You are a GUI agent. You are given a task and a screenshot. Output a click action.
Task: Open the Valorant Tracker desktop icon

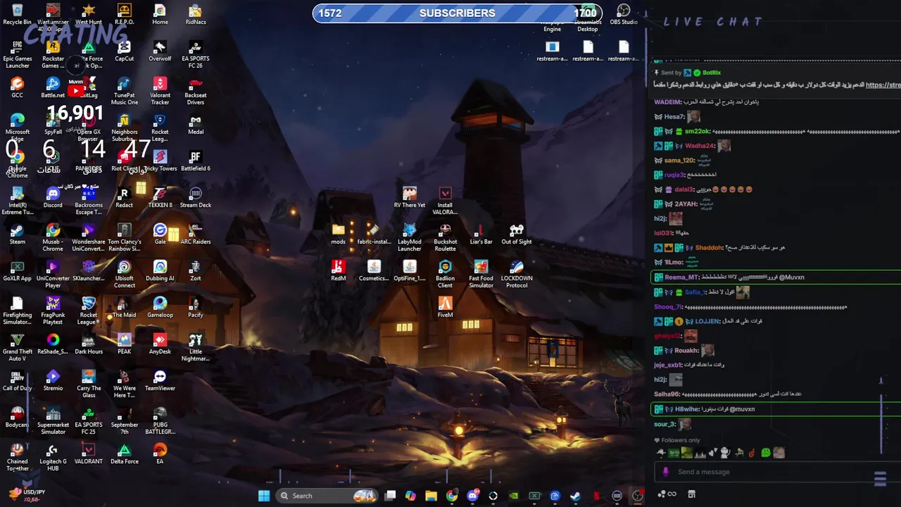pyautogui.click(x=160, y=91)
